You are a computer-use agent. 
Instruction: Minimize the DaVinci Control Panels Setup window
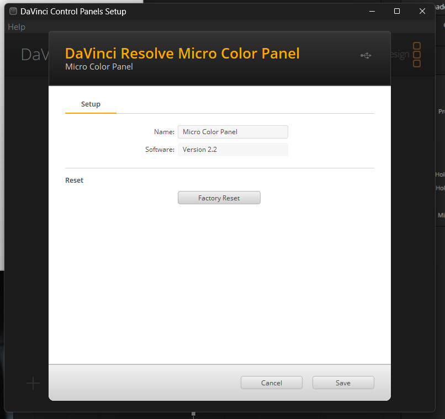372,12
